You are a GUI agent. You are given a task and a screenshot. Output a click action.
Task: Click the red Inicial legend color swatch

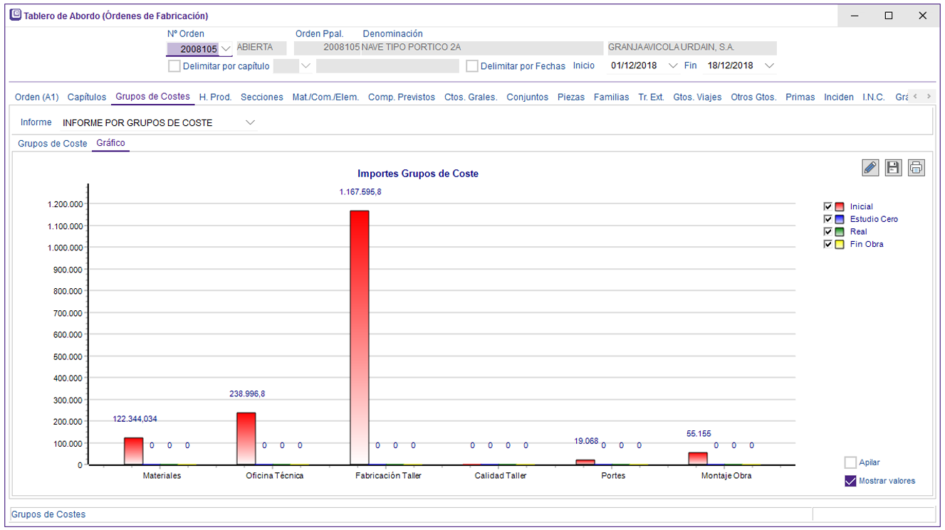(839, 207)
